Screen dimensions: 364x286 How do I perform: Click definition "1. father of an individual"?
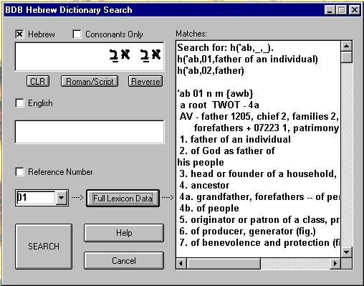click(x=235, y=139)
